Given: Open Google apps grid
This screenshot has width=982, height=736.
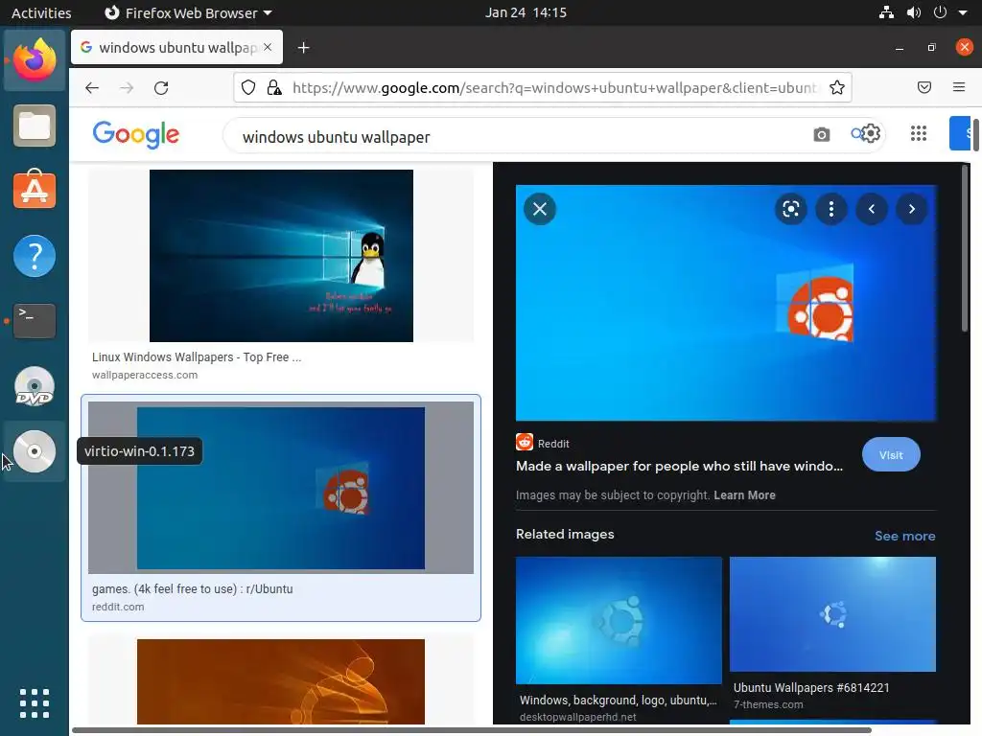Looking at the screenshot, I should click(x=918, y=133).
